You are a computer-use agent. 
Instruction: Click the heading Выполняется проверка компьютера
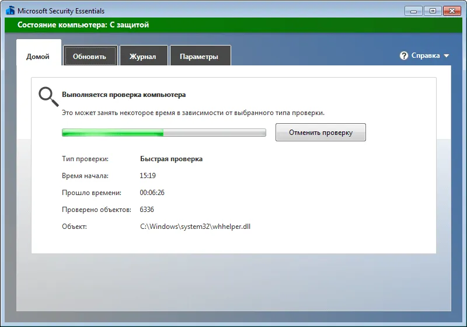pos(124,95)
